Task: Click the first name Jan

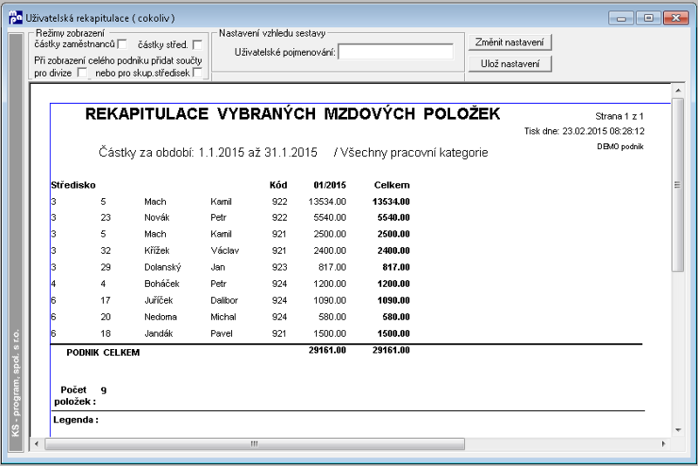Action: click(x=217, y=268)
